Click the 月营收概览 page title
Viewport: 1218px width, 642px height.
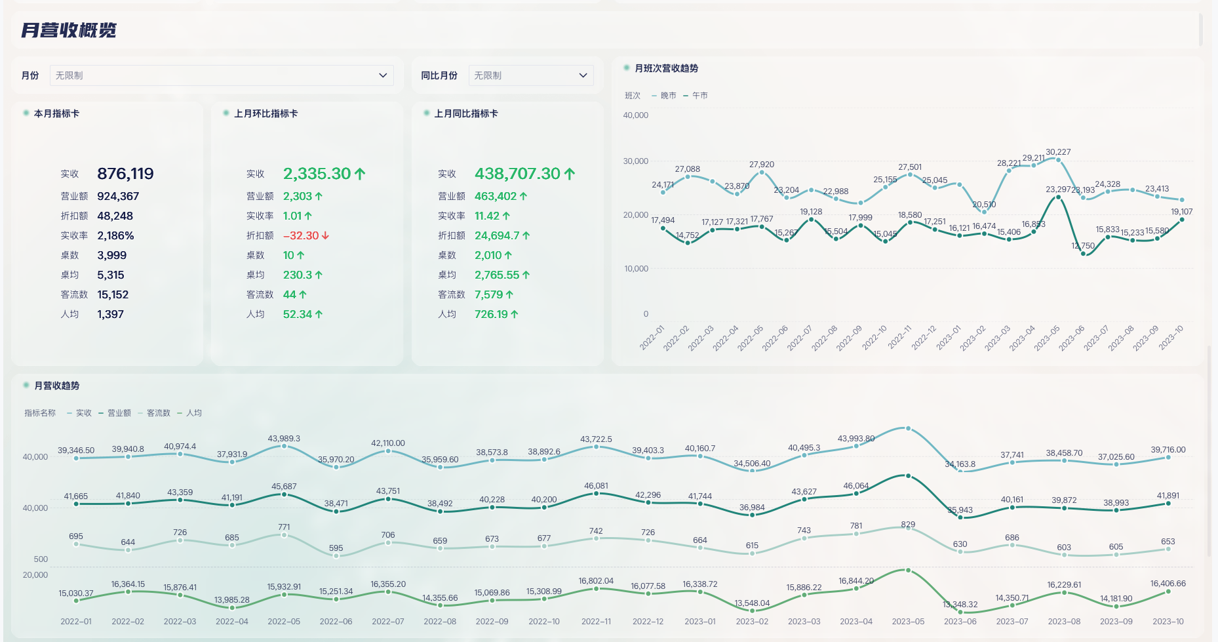(x=69, y=30)
